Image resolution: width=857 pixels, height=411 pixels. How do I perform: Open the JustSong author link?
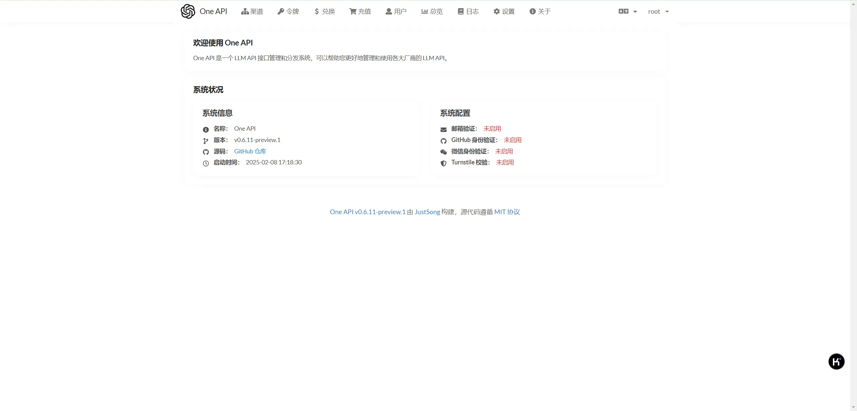(x=427, y=212)
